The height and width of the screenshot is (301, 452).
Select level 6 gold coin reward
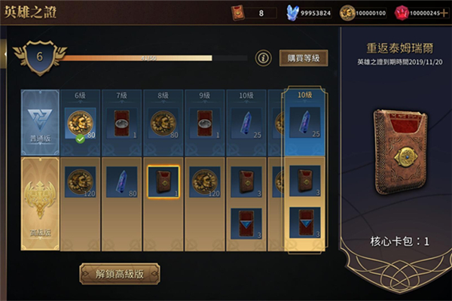click(81, 123)
